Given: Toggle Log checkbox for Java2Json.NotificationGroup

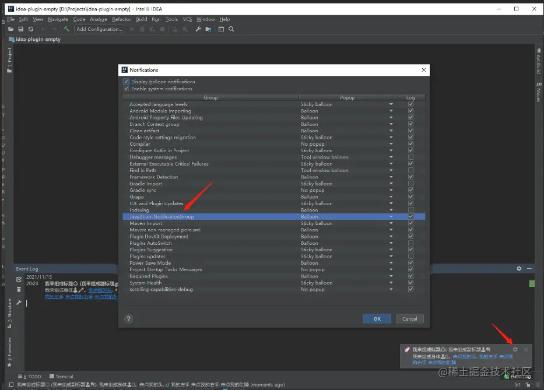Looking at the screenshot, I should pyautogui.click(x=411, y=216).
